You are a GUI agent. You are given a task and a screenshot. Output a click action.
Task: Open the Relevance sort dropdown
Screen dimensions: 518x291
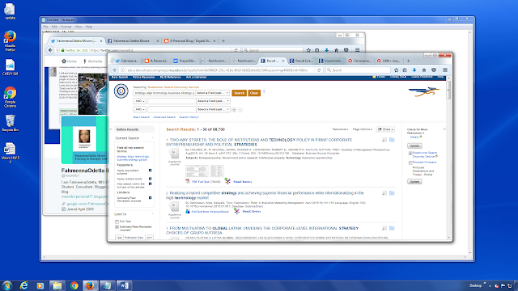340,129
